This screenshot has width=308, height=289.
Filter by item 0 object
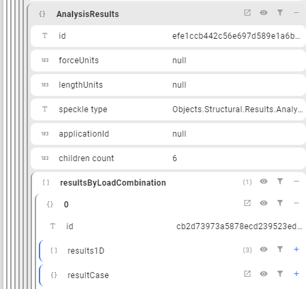(x=280, y=203)
